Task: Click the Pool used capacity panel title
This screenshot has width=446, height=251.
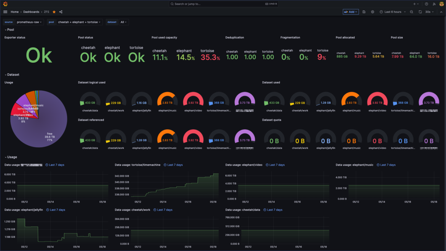Action: [x=164, y=38]
